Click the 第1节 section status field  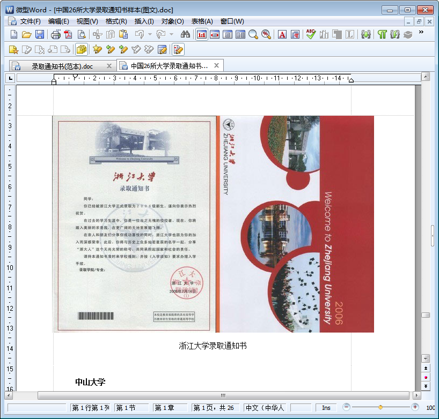pyautogui.click(x=131, y=408)
